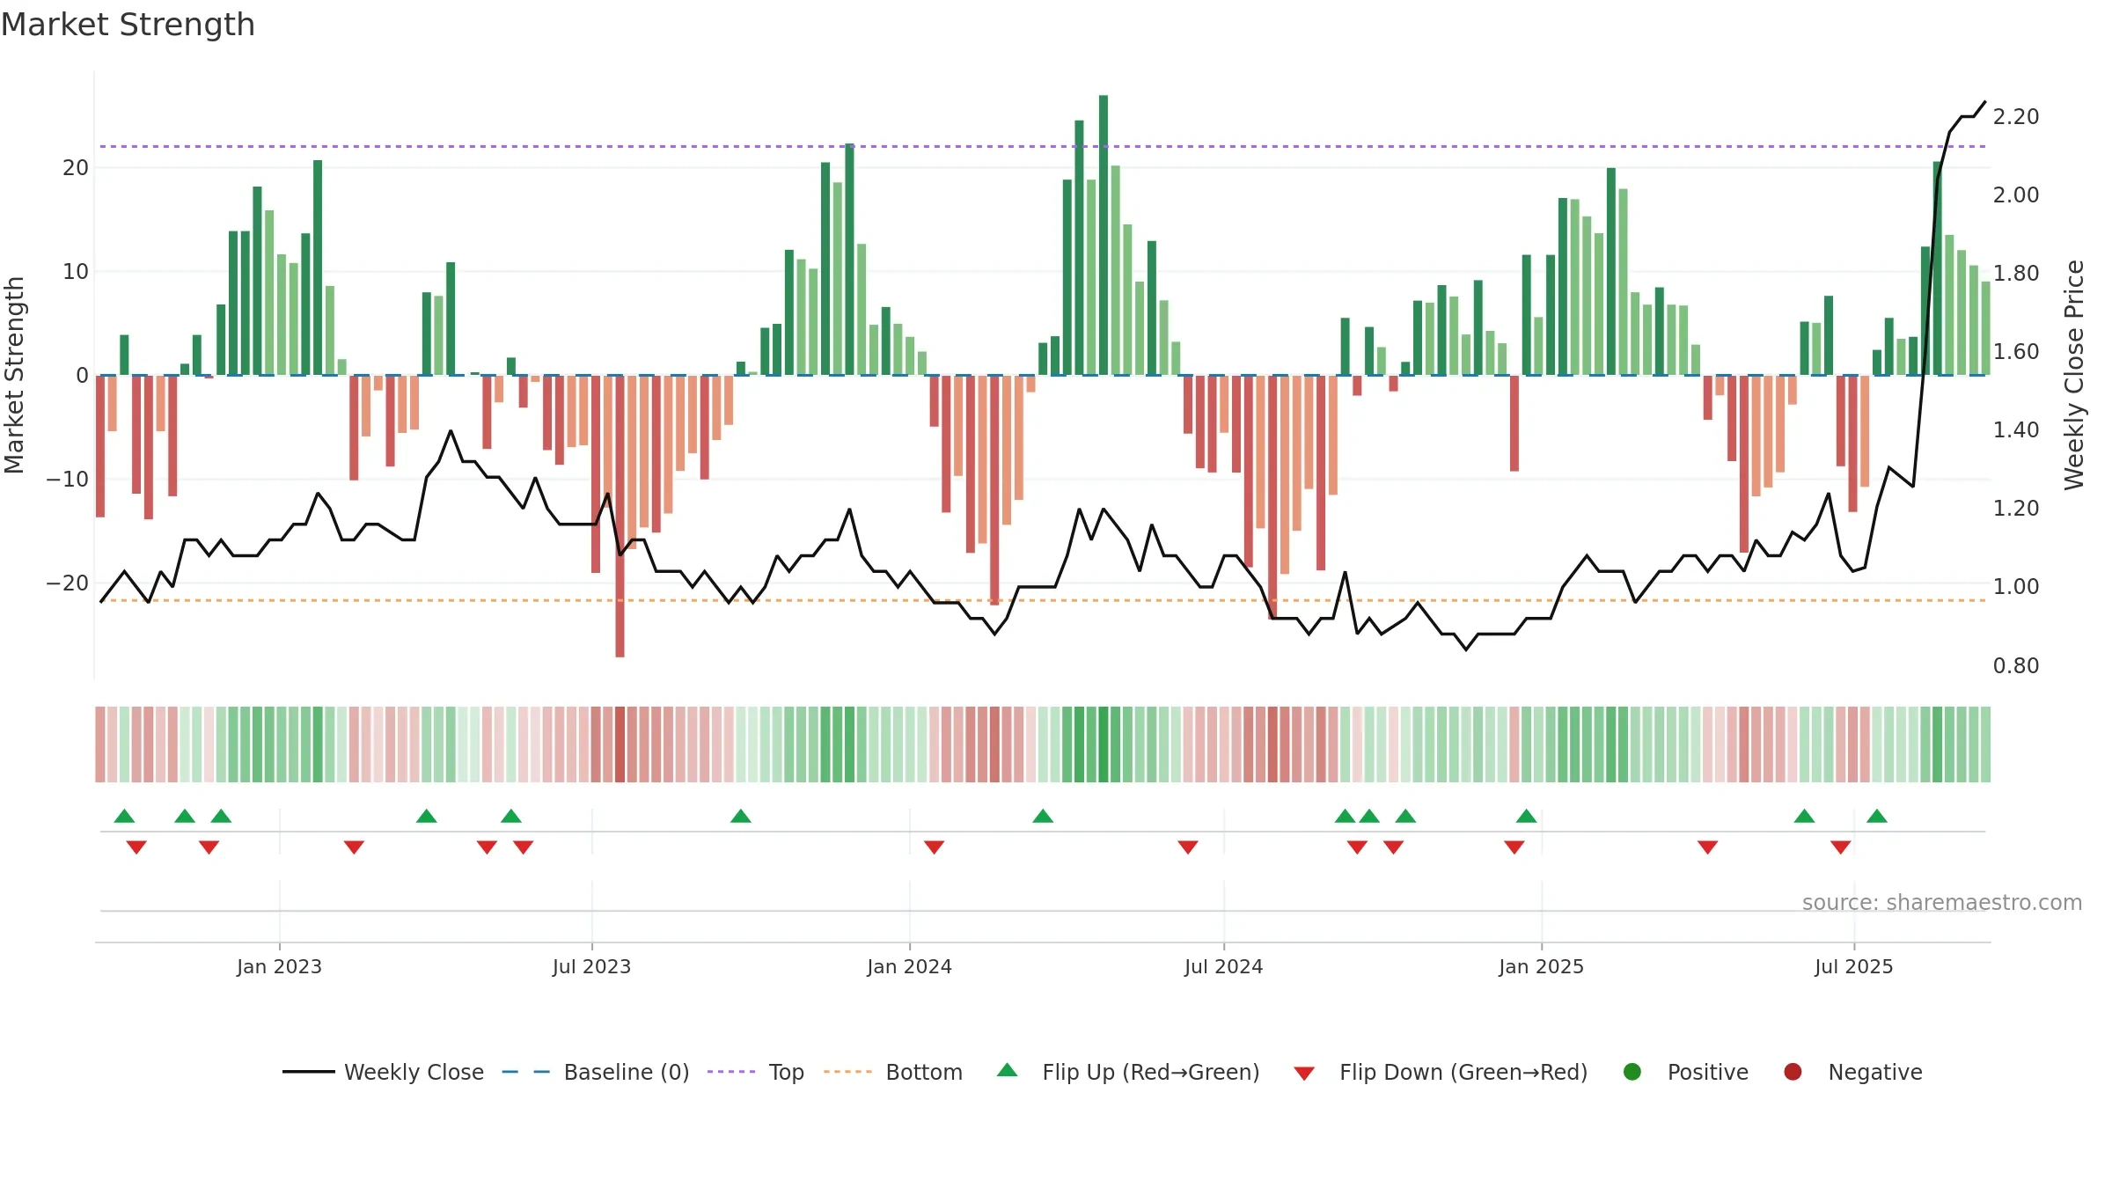Click the Market Strength chart title
The height and width of the screenshot is (1188, 2112).
(x=128, y=25)
